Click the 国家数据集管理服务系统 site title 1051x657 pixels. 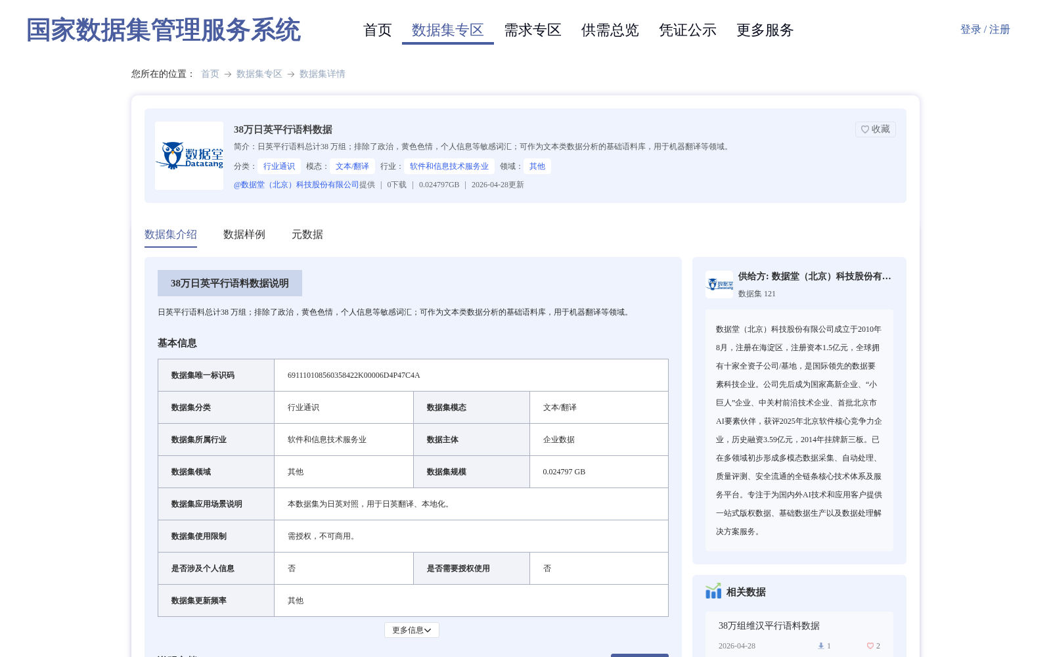(164, 30)
